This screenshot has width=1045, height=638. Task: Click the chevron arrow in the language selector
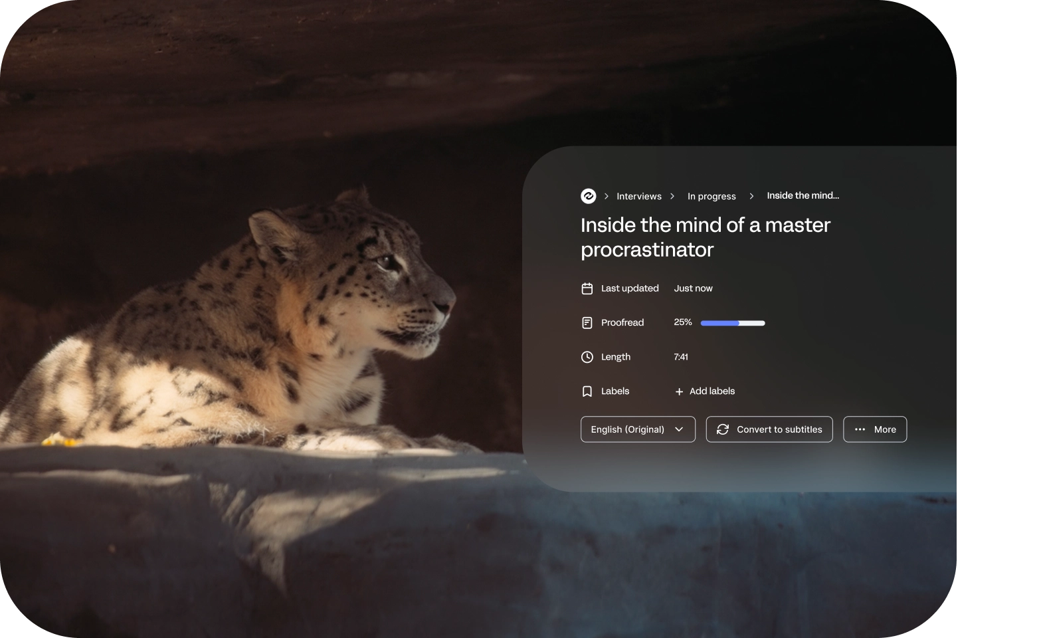point(679,429)
